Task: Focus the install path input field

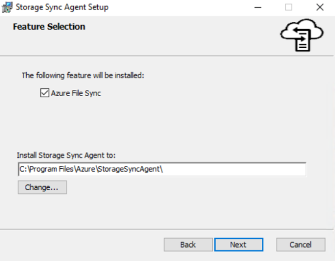Action: 162,169
